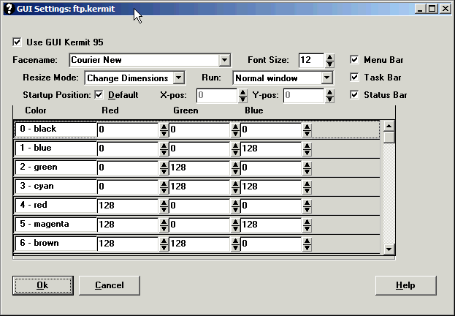Expand the Resize Mode dropdown
455x316 pixels.
[179, 78]
